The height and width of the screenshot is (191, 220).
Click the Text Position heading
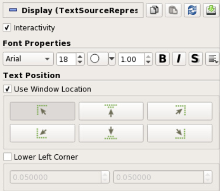pyautogui.click(x=32, y=75)
